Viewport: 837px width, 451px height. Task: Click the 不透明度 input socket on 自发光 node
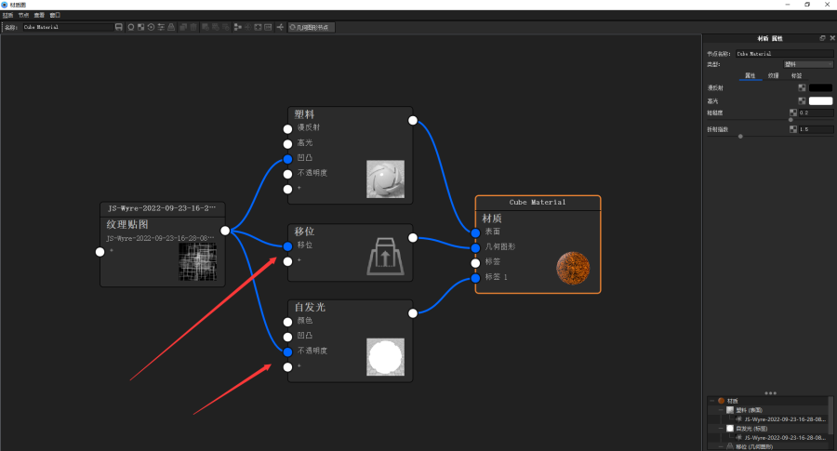tap(287, 351)
